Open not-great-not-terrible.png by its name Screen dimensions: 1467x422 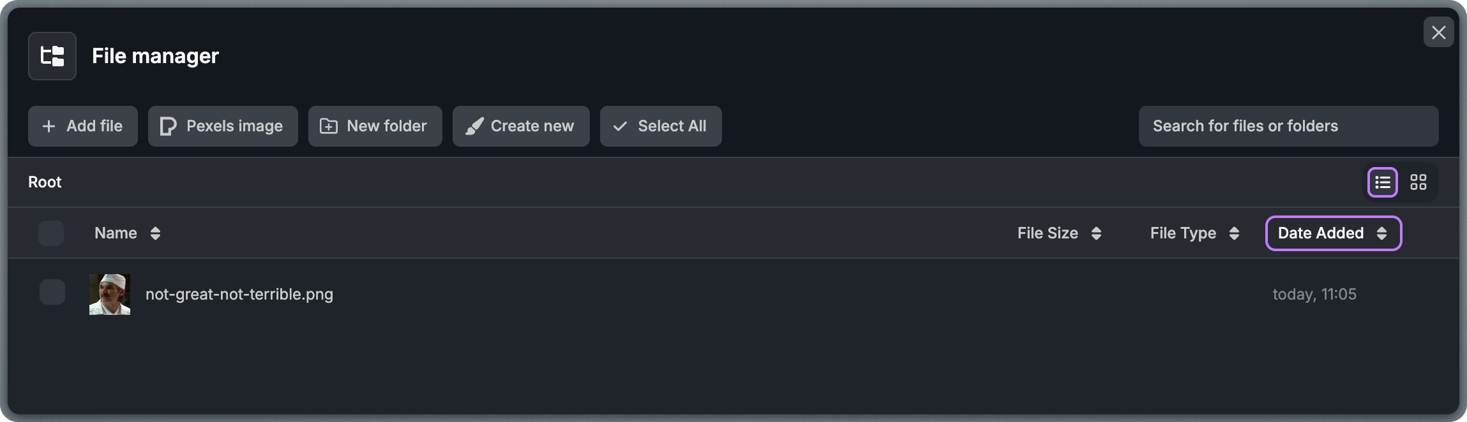[239, 294]
